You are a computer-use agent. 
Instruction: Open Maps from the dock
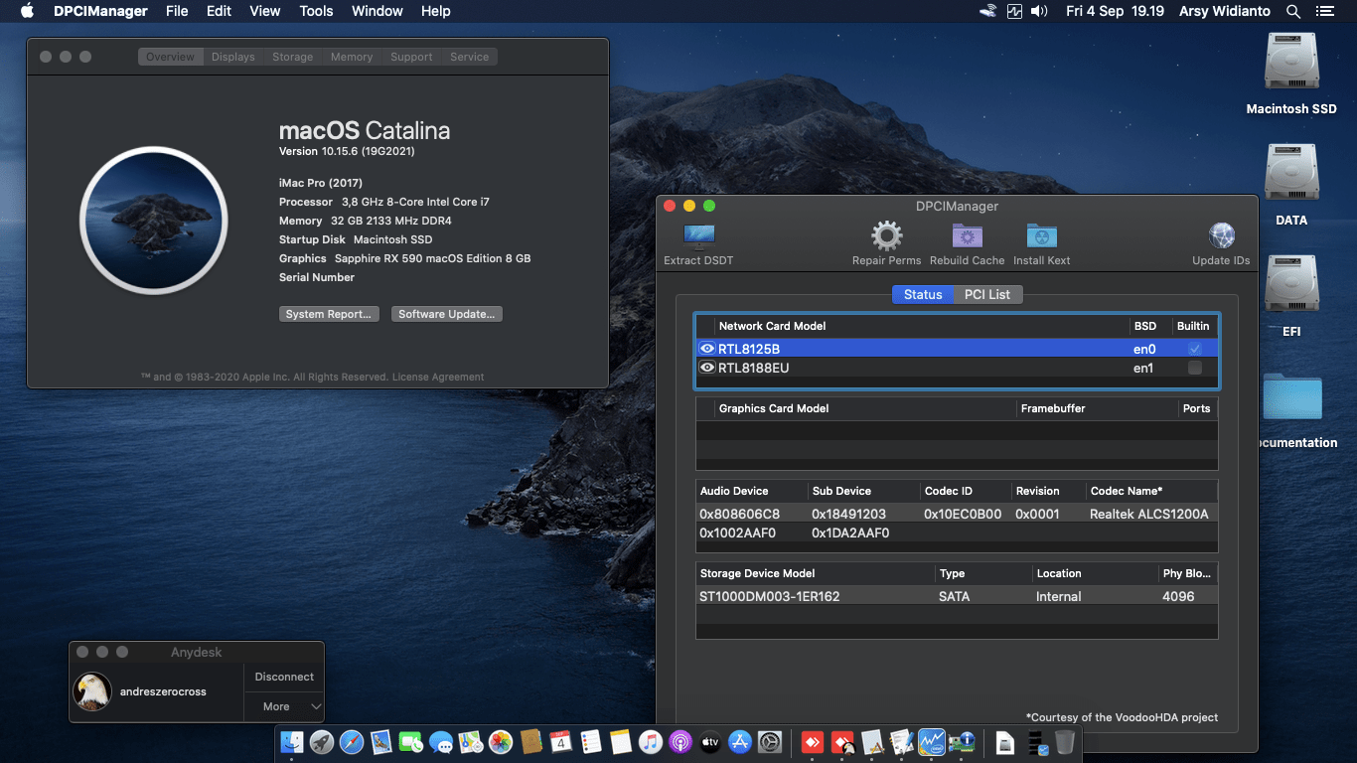click(x=471, y=742)
